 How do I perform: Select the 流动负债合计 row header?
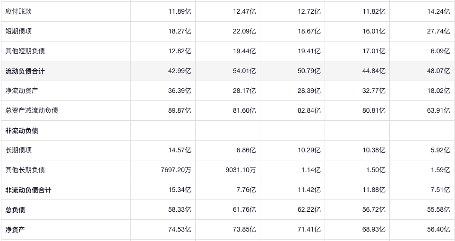point(25,71)
